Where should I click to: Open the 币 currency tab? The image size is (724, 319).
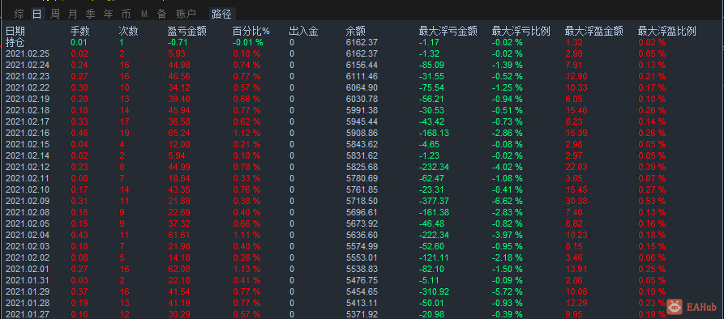click(126, 15)
